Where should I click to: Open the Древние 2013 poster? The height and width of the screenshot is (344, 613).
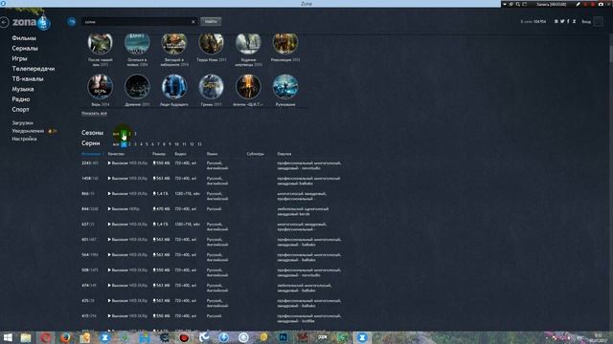[137, 87]
